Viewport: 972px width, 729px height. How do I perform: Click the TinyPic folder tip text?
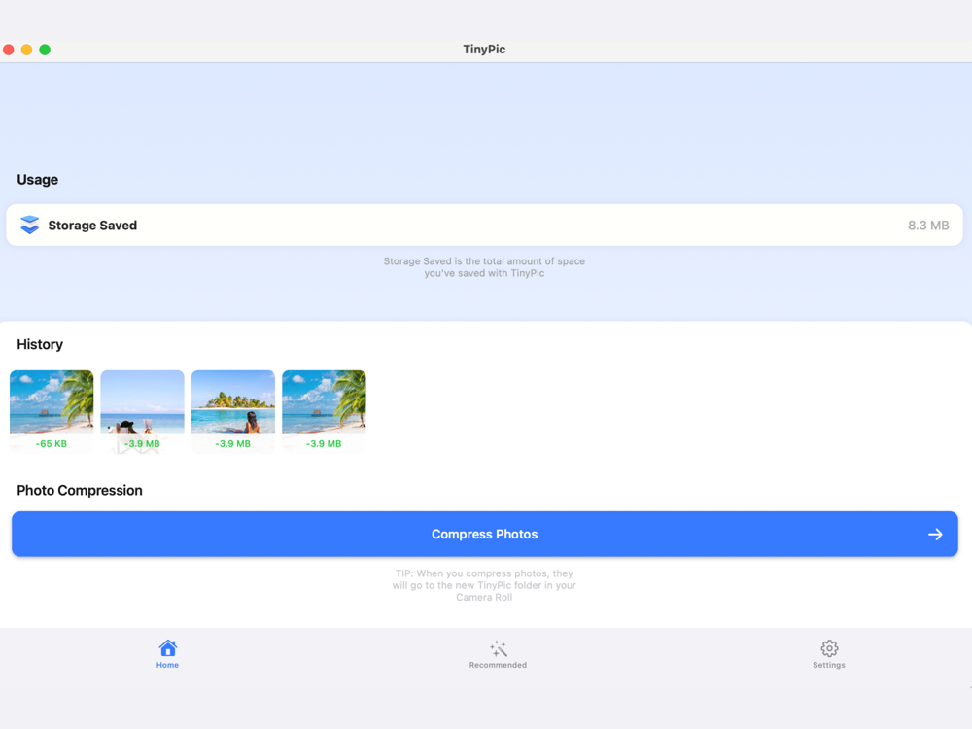(484, 585)
